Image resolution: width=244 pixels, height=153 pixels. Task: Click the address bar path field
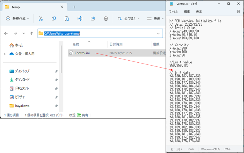pos(97,34)
